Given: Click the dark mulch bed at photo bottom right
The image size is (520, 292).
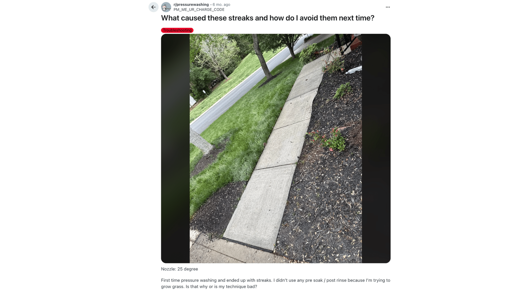Looking at the screenshot, I should click(x=325, y=216).
